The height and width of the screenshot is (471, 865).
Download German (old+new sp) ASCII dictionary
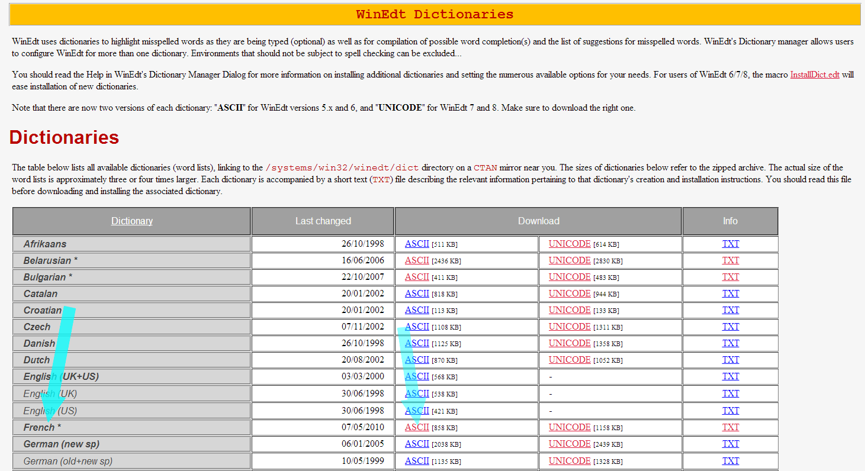[417, 461]
